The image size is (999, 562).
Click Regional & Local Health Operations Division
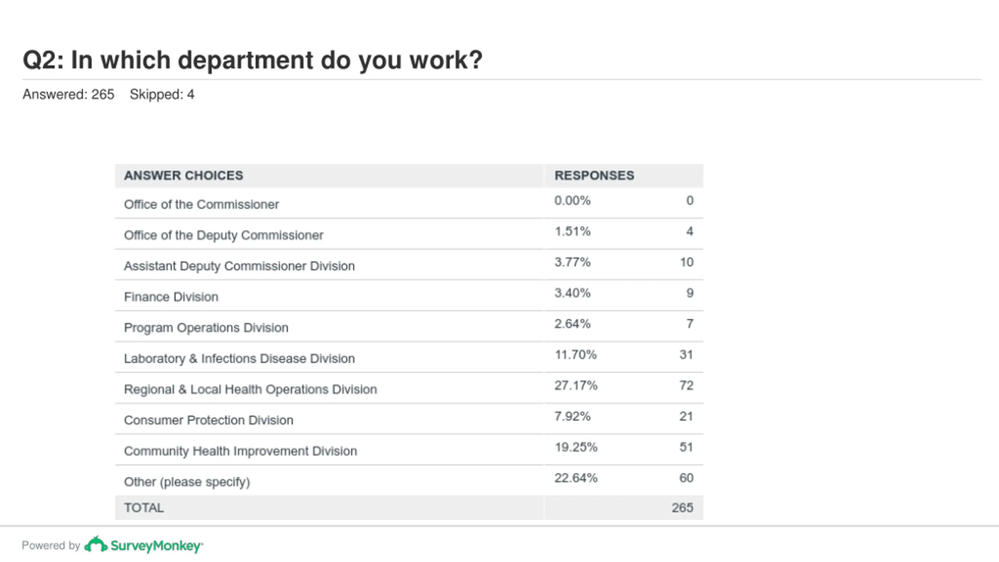251,389
